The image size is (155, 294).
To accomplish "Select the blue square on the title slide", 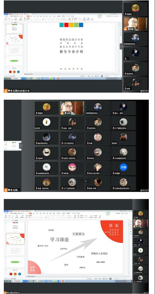I will coord(81,25).
